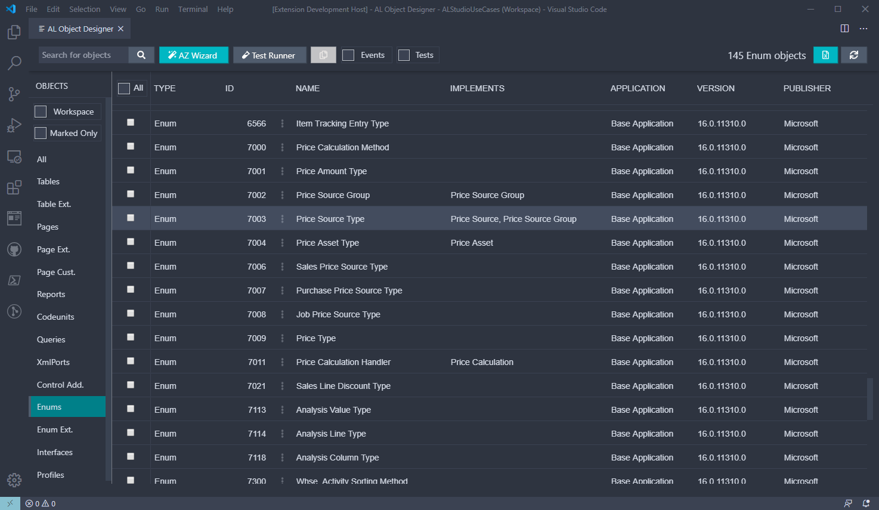Viewport: 879px width, 510px height.
Task: Open Extensions view in activity bar
Action: point(14,187)
